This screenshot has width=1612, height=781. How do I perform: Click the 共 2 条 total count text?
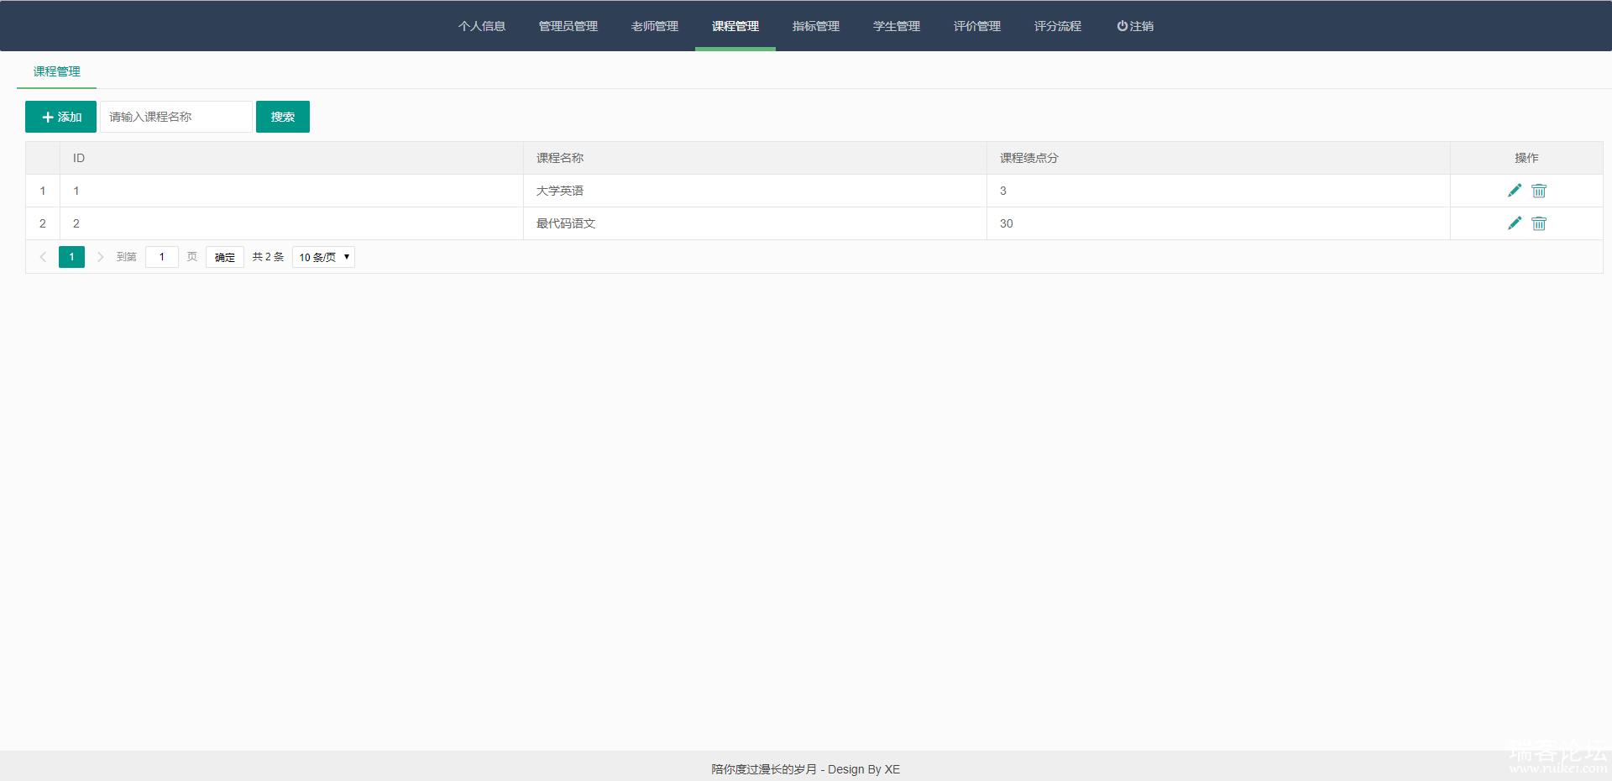(268, 257)
